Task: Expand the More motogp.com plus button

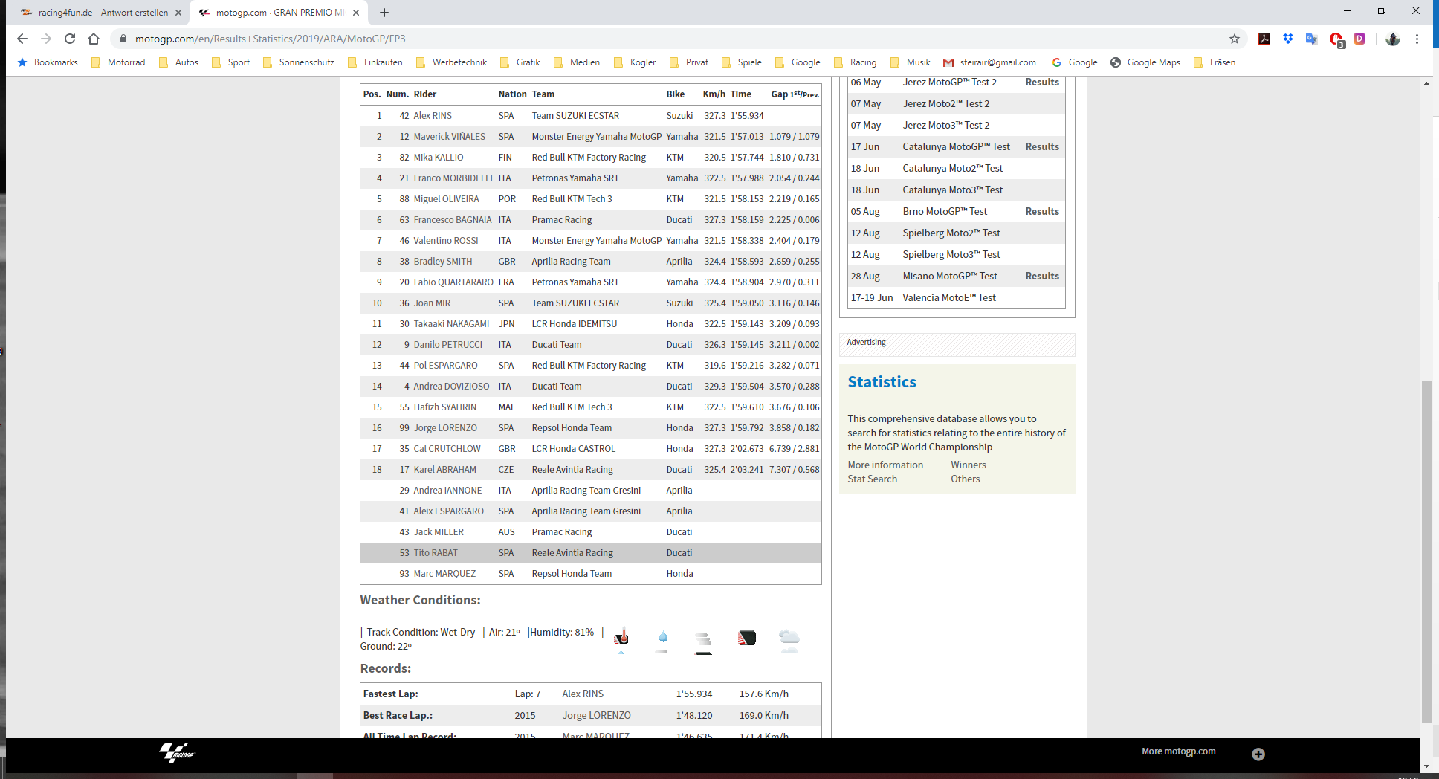Action: (x=1258, y=754)
